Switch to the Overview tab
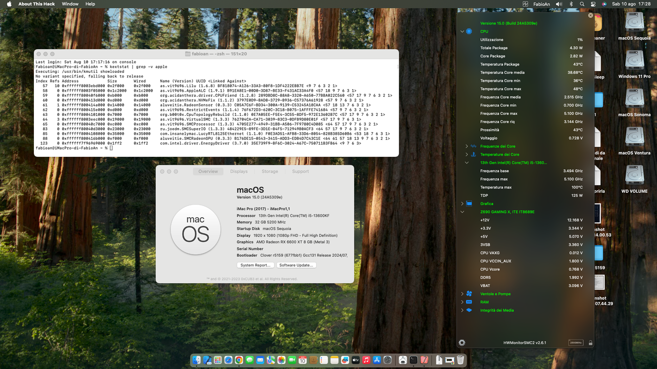This screenshot has height=369, width=657. click(208, 171)
